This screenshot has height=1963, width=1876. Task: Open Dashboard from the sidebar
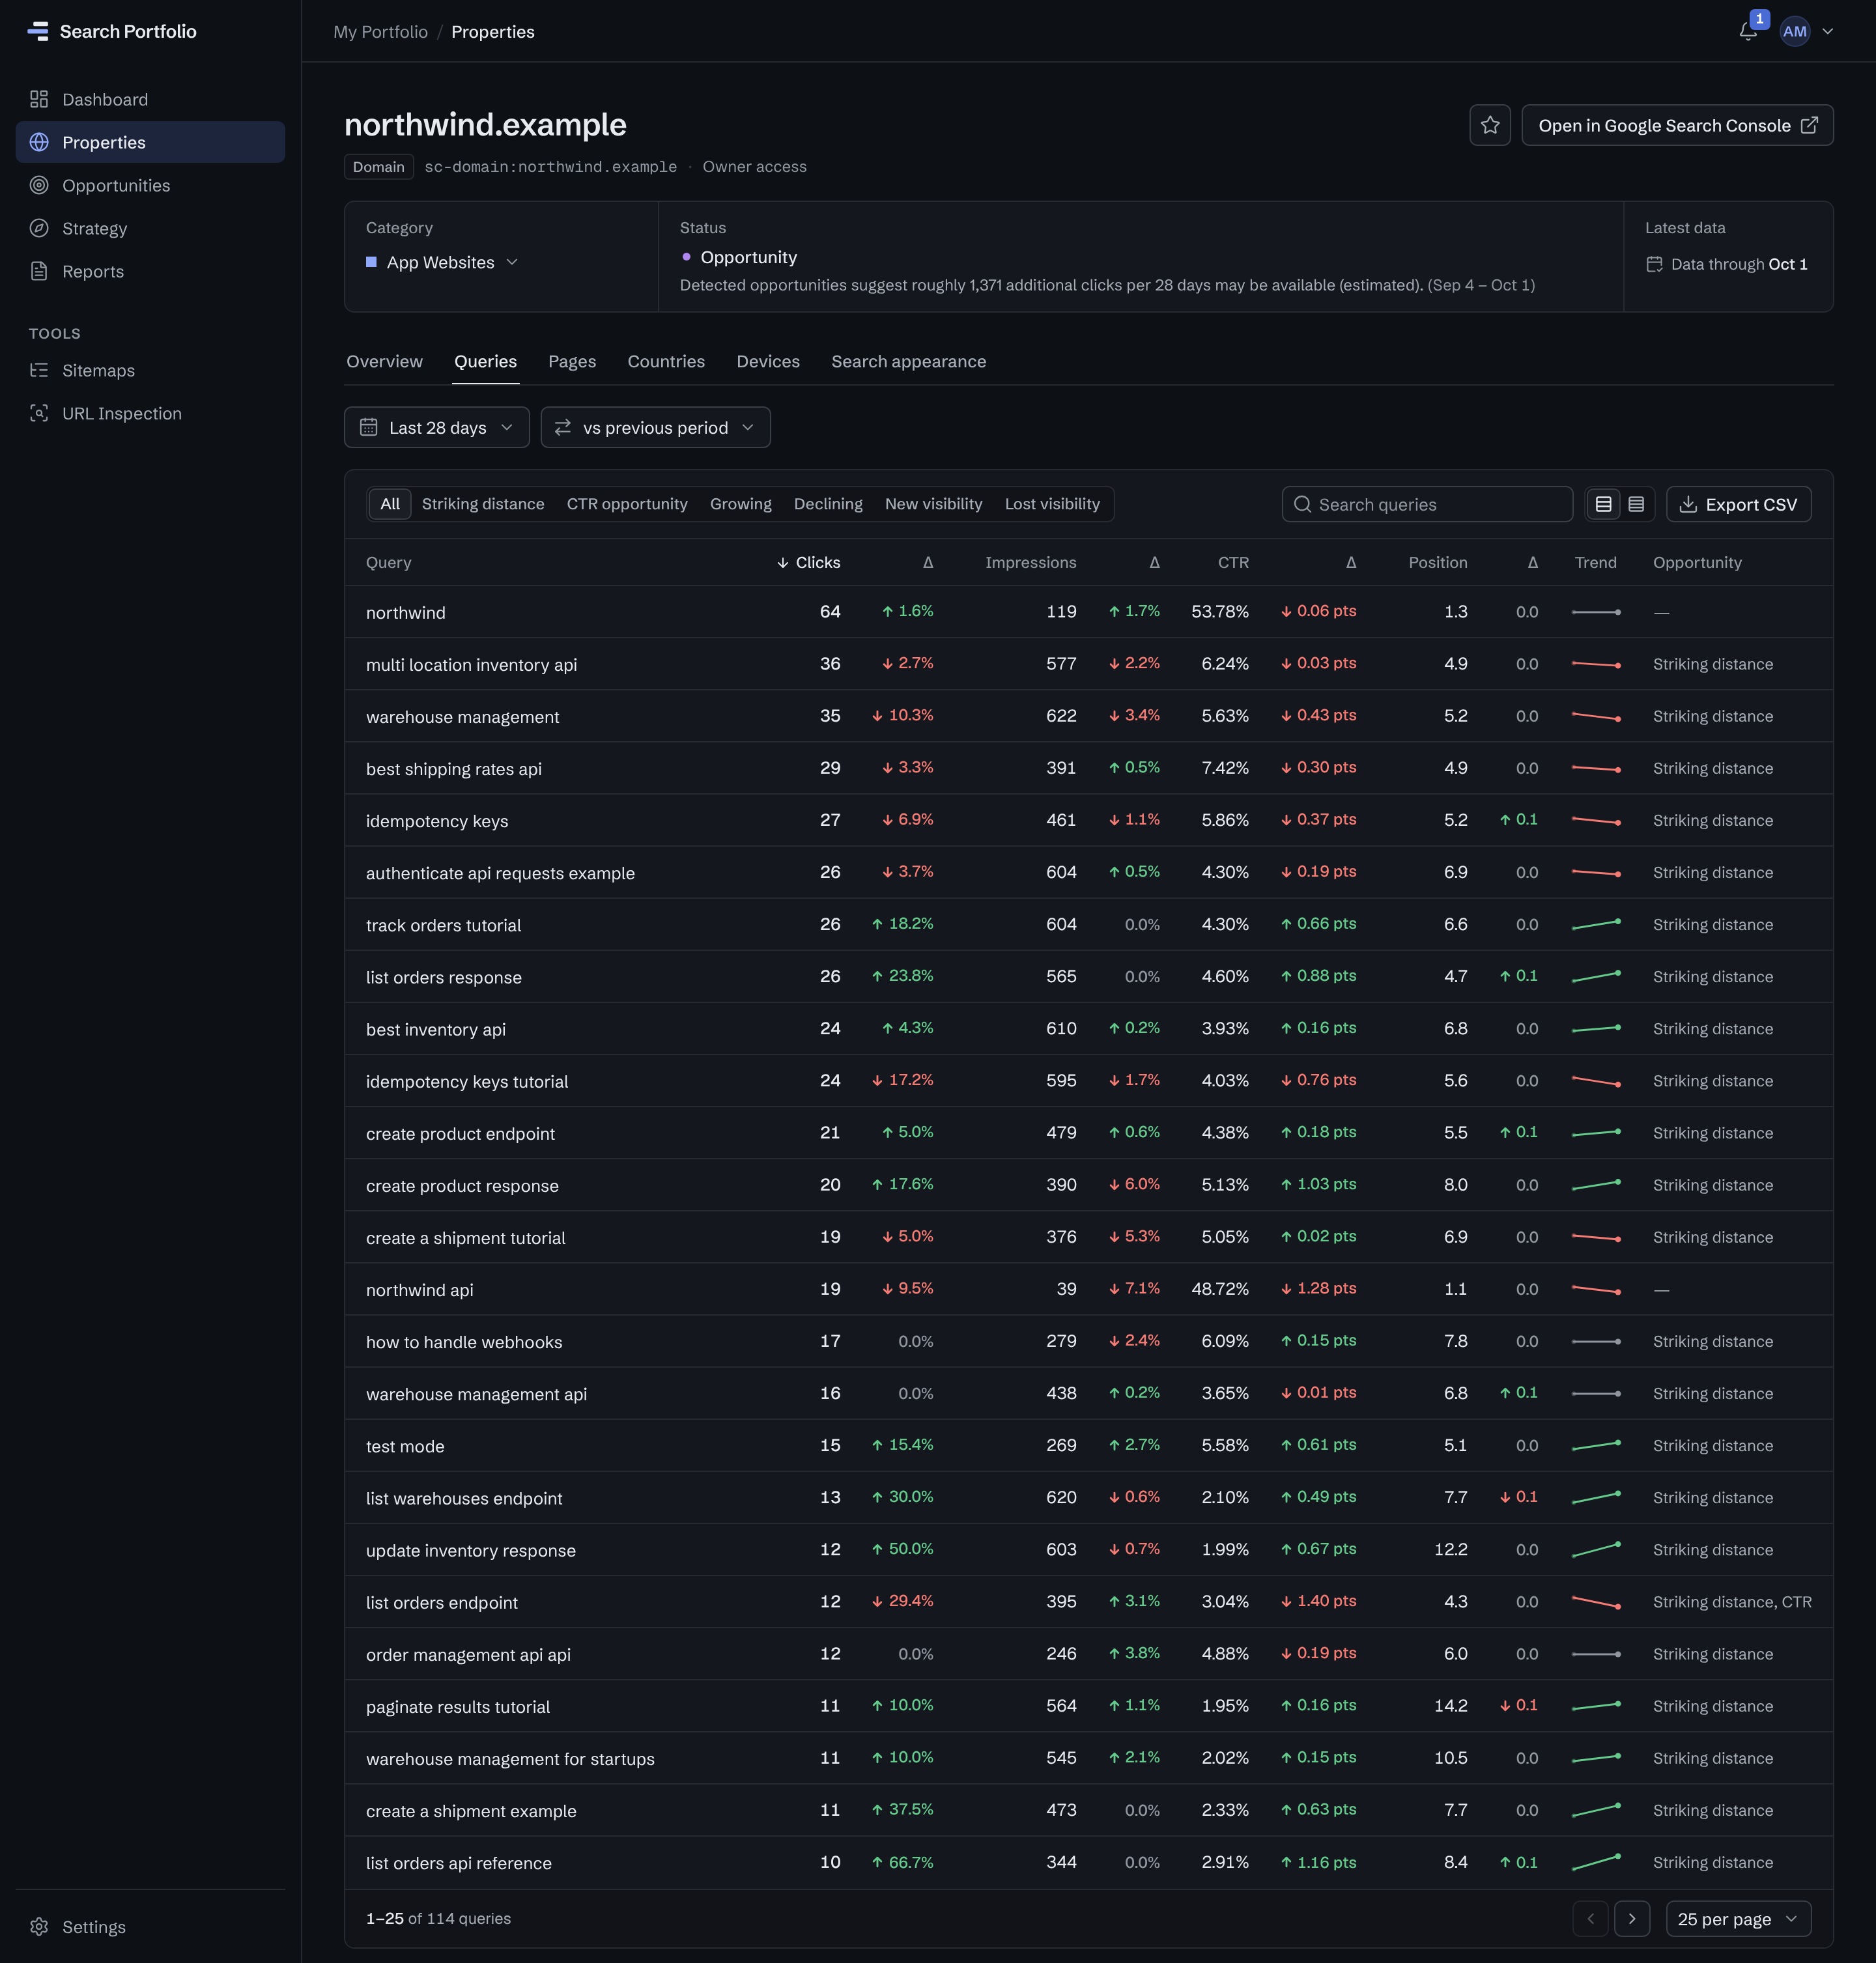[150, 99]
